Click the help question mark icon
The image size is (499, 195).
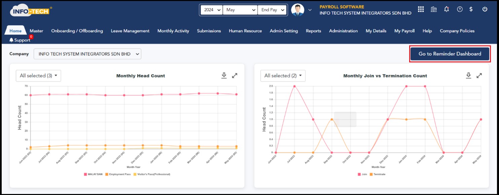[x=460, y=9]
